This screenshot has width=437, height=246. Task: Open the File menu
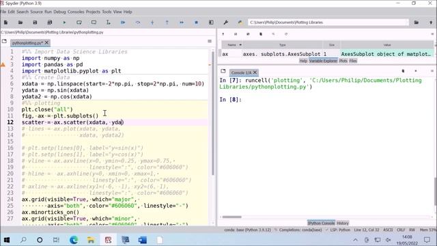3,12
